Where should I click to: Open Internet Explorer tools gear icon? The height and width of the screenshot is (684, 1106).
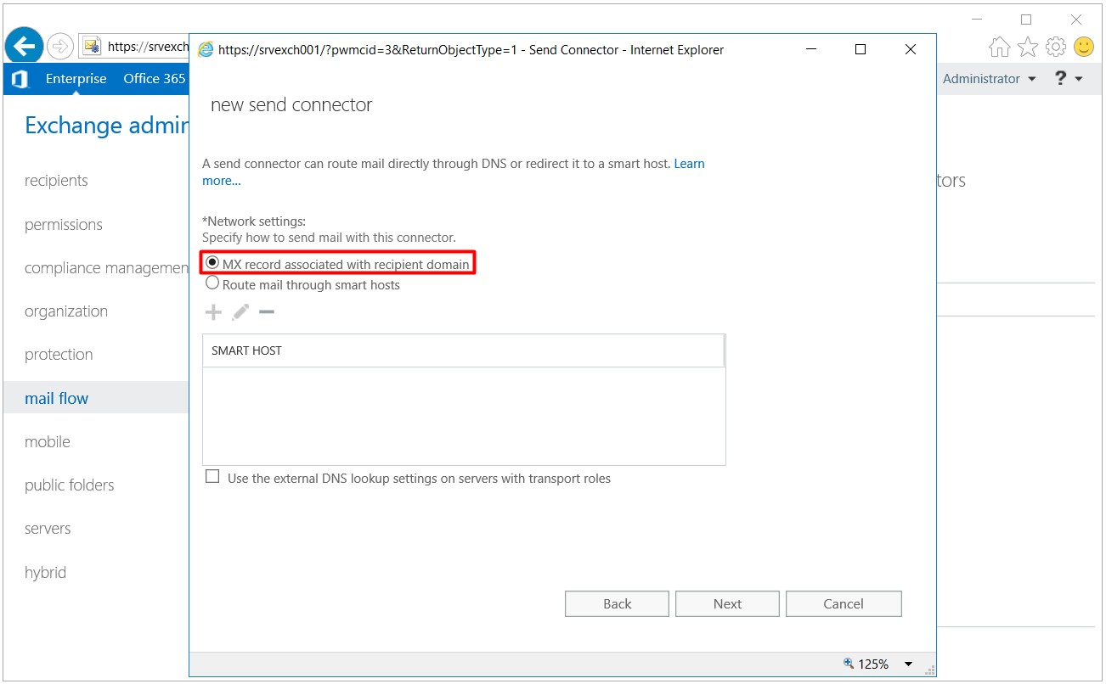pos(1056,47)
